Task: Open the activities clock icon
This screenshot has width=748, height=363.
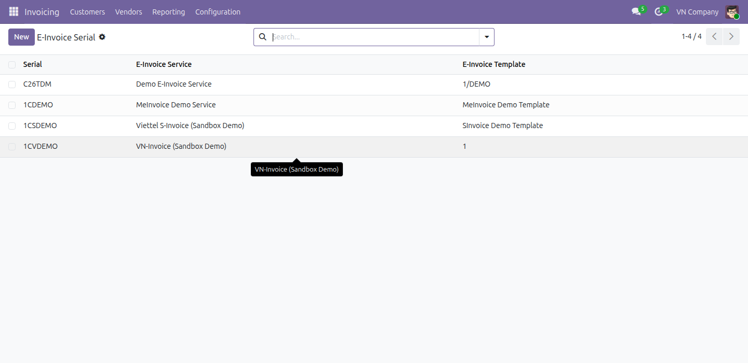Action: pos(659,11)
